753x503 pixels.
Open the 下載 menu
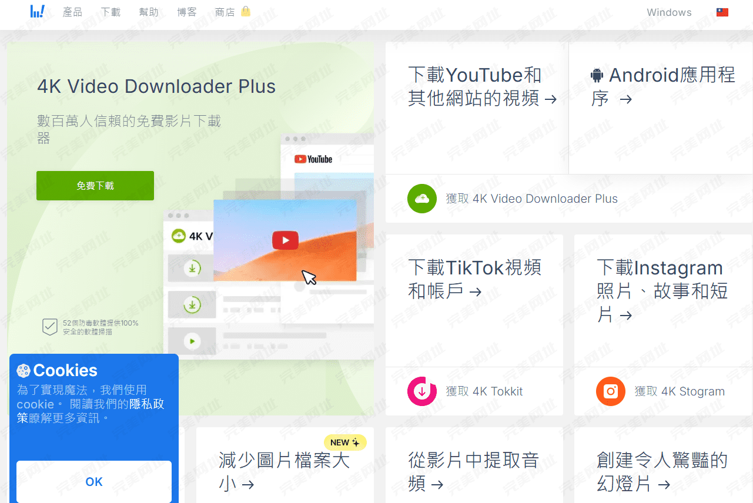[111, 12]
